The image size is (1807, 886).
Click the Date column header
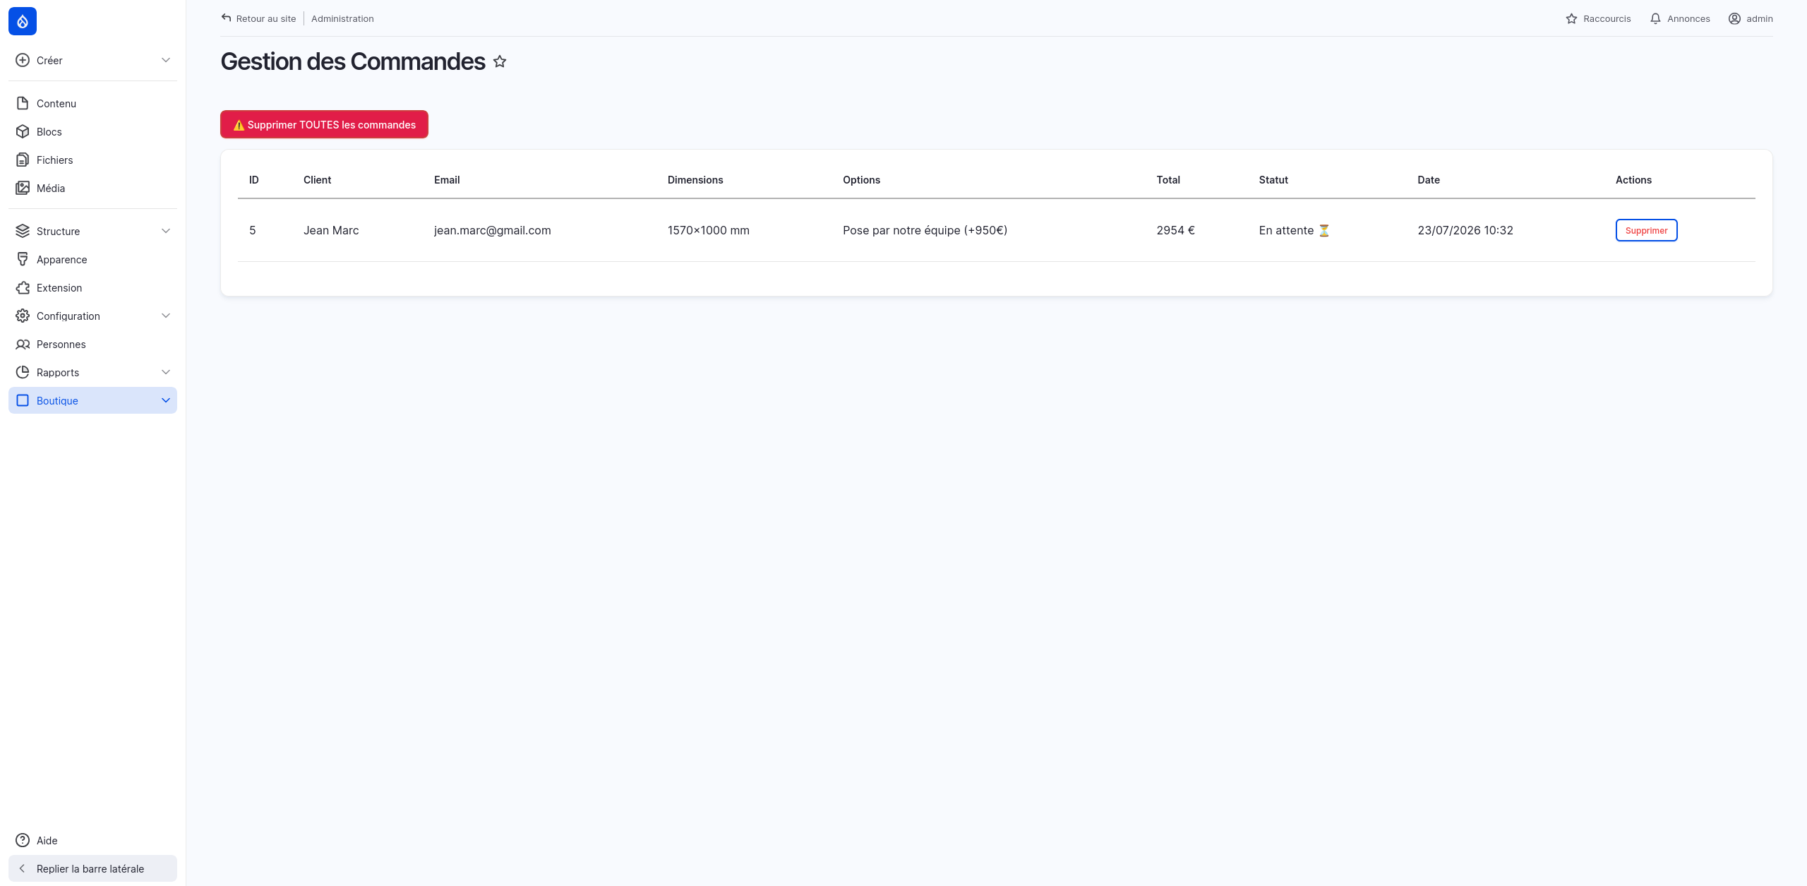pos(1428,179)
